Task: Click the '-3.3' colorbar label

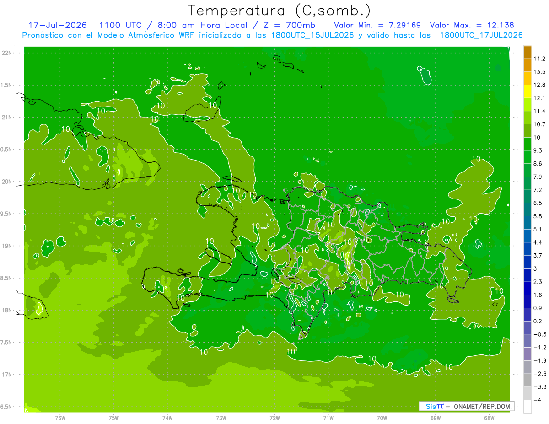Action: pos(540,387)
